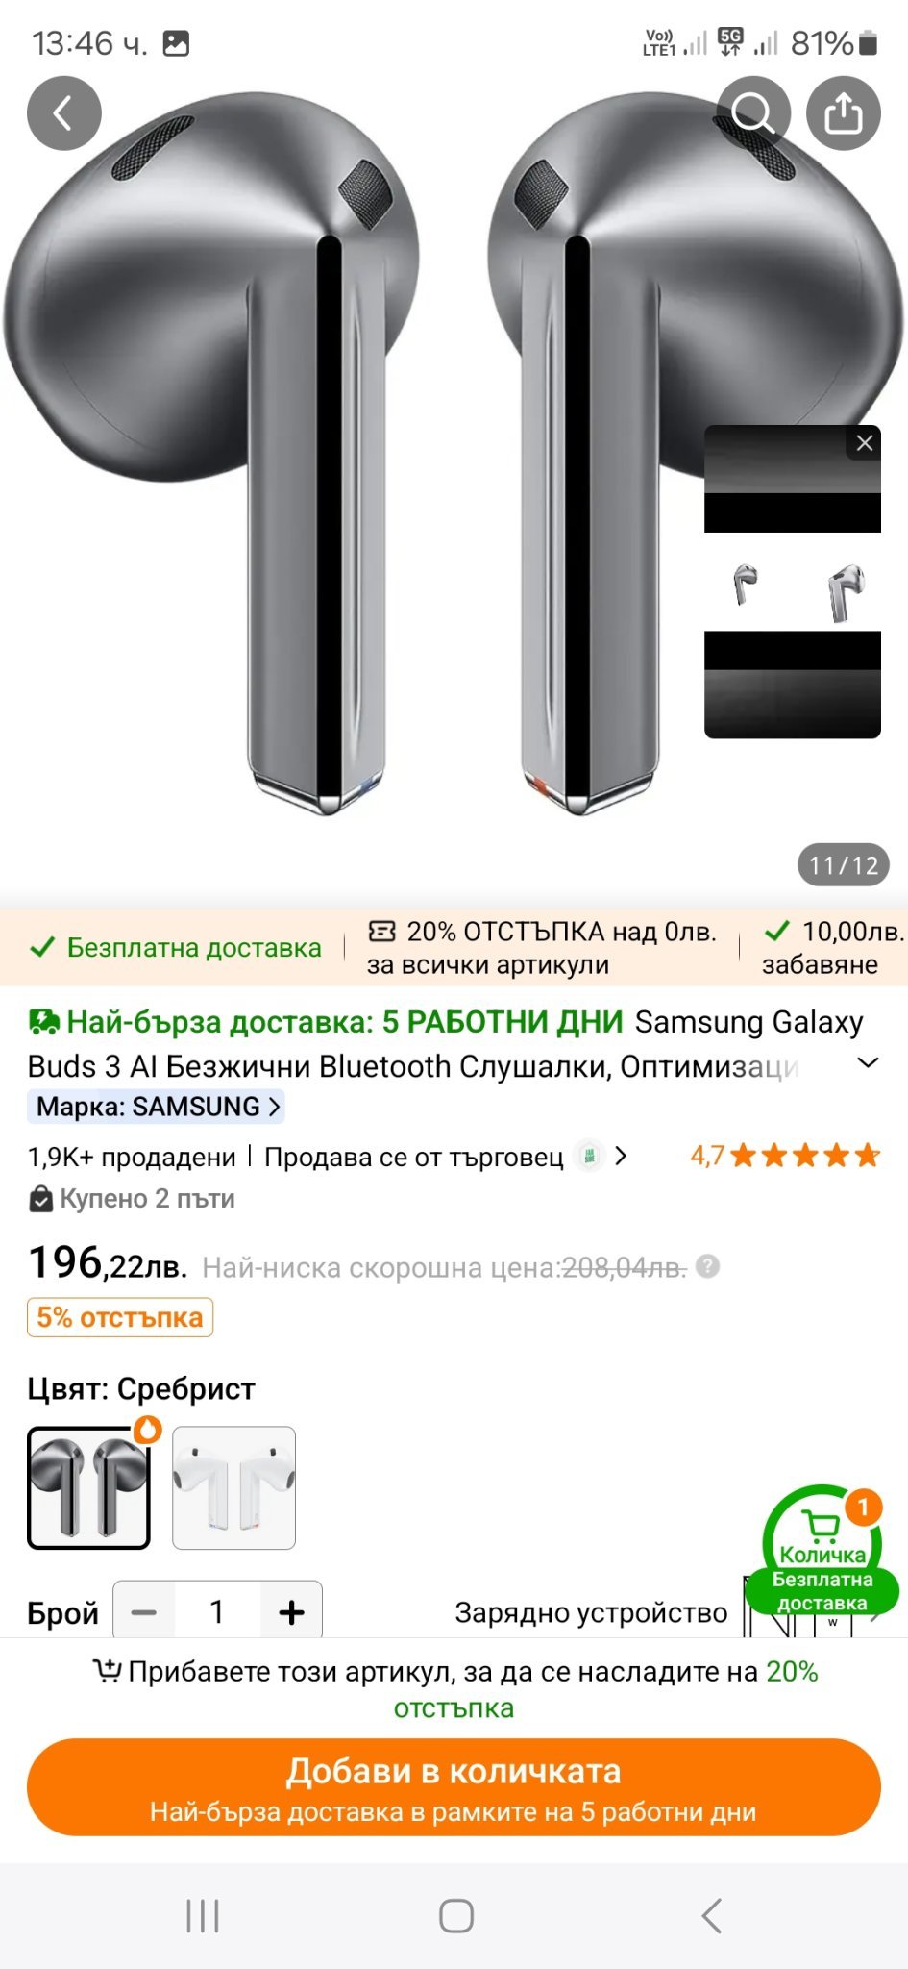
Task: Tap the Android back navigation arrow
Action: [711, 1915]
